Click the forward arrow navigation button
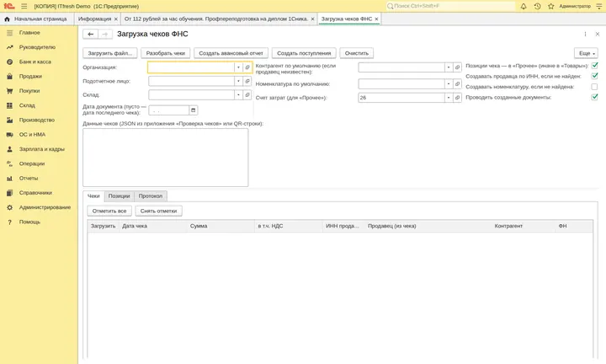The image size is (606, 364). click(104, 34)
